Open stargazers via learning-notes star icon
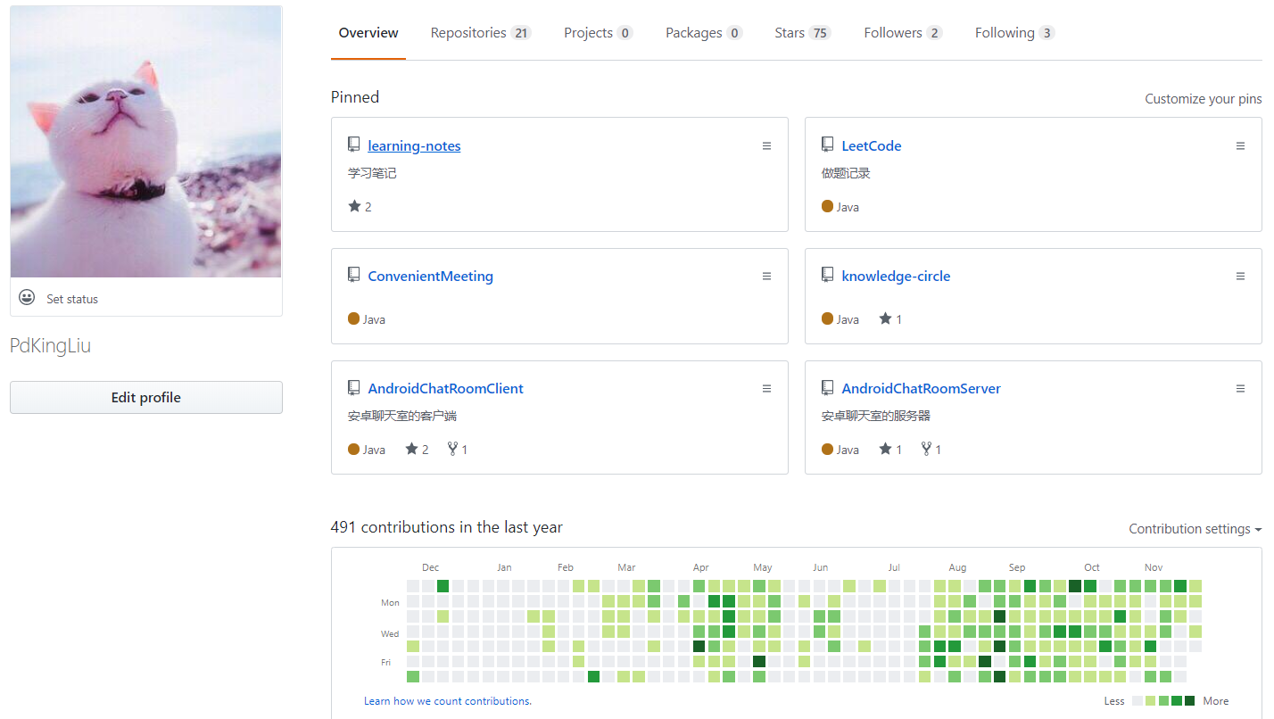1274x719 pixels. [x=354, y=206]
